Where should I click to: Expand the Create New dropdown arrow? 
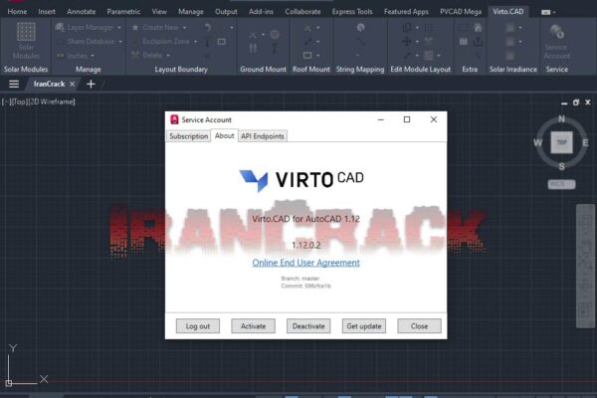[x=185, y=28]
